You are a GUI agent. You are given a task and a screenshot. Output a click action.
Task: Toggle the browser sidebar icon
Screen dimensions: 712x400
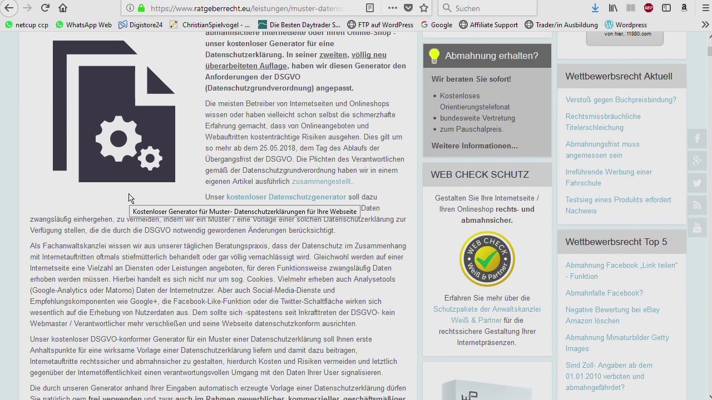tap(666, 8)
